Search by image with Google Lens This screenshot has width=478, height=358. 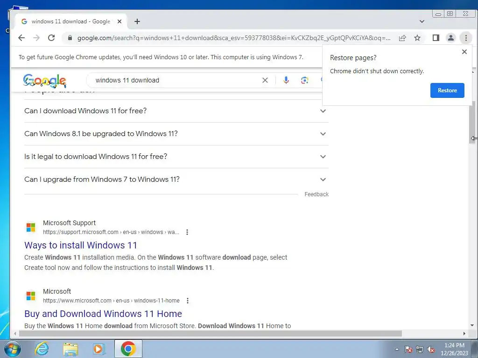[x=304, y=80]
